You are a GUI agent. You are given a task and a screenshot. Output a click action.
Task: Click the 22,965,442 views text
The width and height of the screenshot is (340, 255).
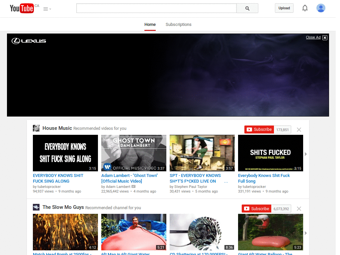pos(115,192)
